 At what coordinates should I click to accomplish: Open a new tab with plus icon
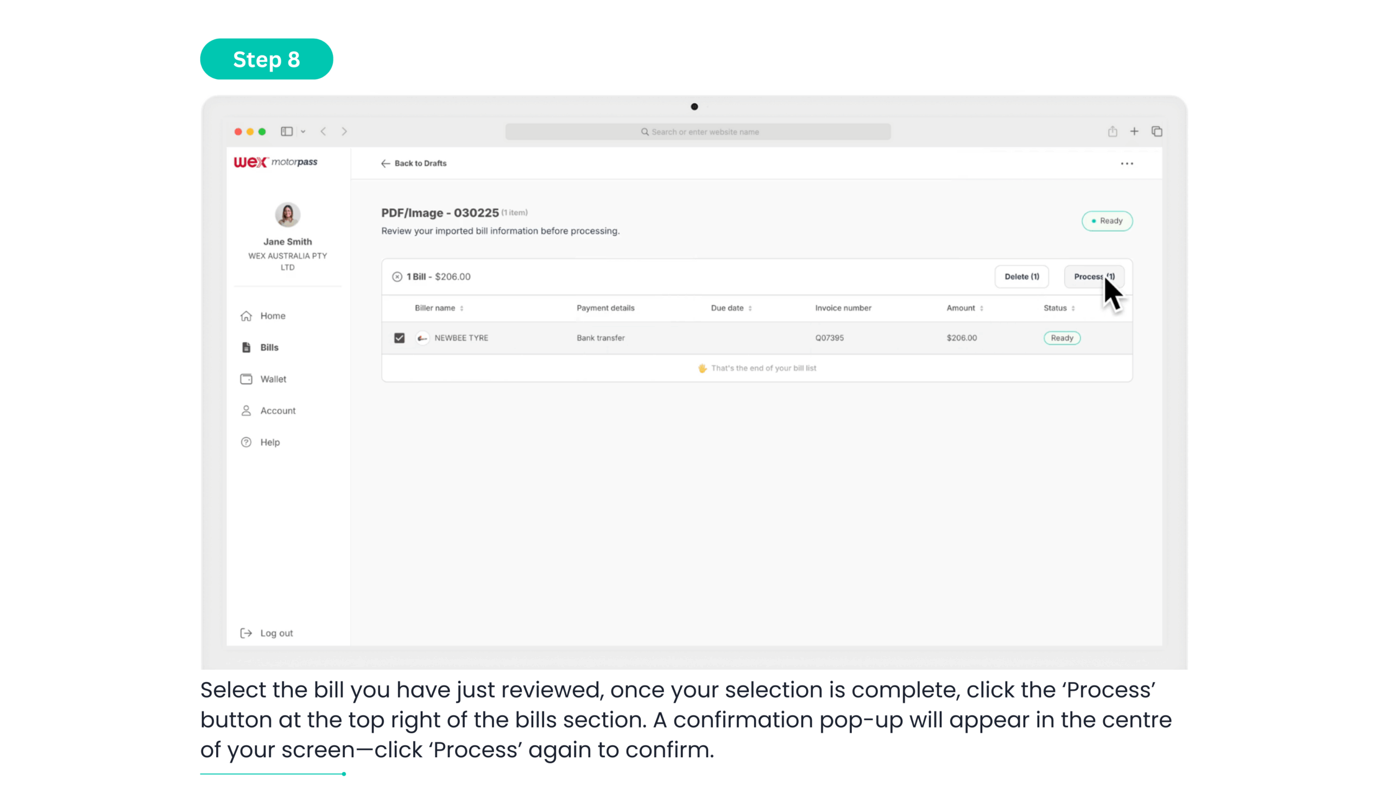coord(1134,131)
